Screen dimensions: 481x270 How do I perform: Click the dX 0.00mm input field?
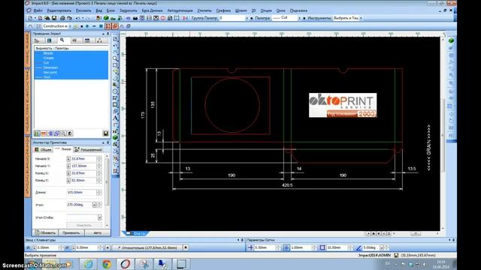tap(47, 247)
